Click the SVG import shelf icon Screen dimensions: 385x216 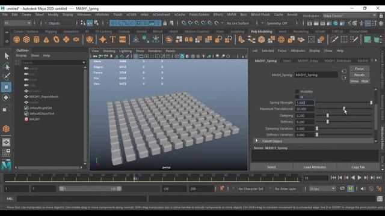[x=122, y=40]
